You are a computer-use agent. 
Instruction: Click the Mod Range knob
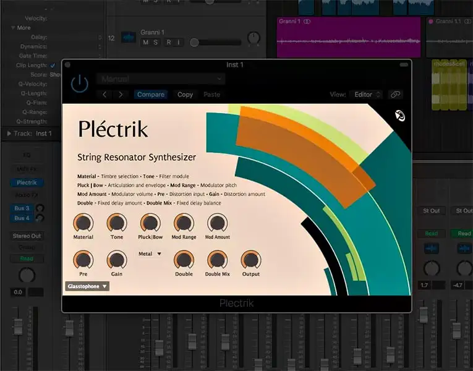pyautogui.click(x=184, y=223)
